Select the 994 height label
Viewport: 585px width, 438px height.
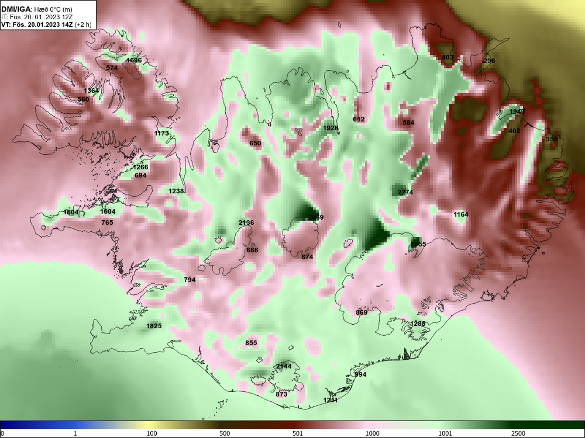[360, 374]
